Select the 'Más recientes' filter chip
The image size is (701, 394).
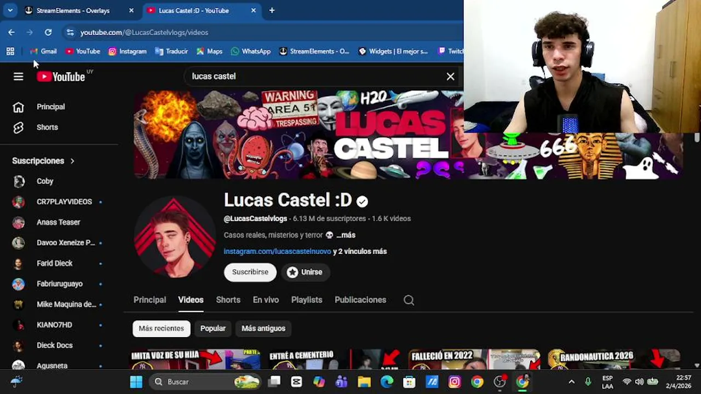(161, 328)
